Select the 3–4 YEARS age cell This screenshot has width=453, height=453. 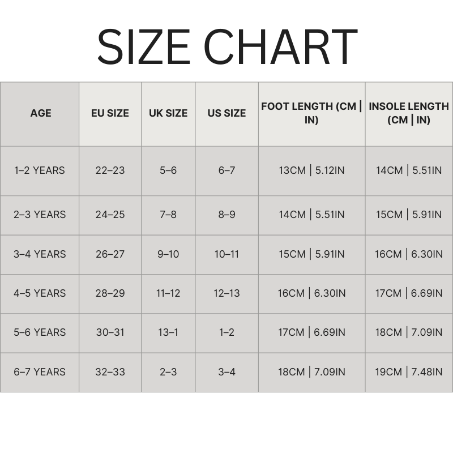pyautogui.click(x=40, y=254)
